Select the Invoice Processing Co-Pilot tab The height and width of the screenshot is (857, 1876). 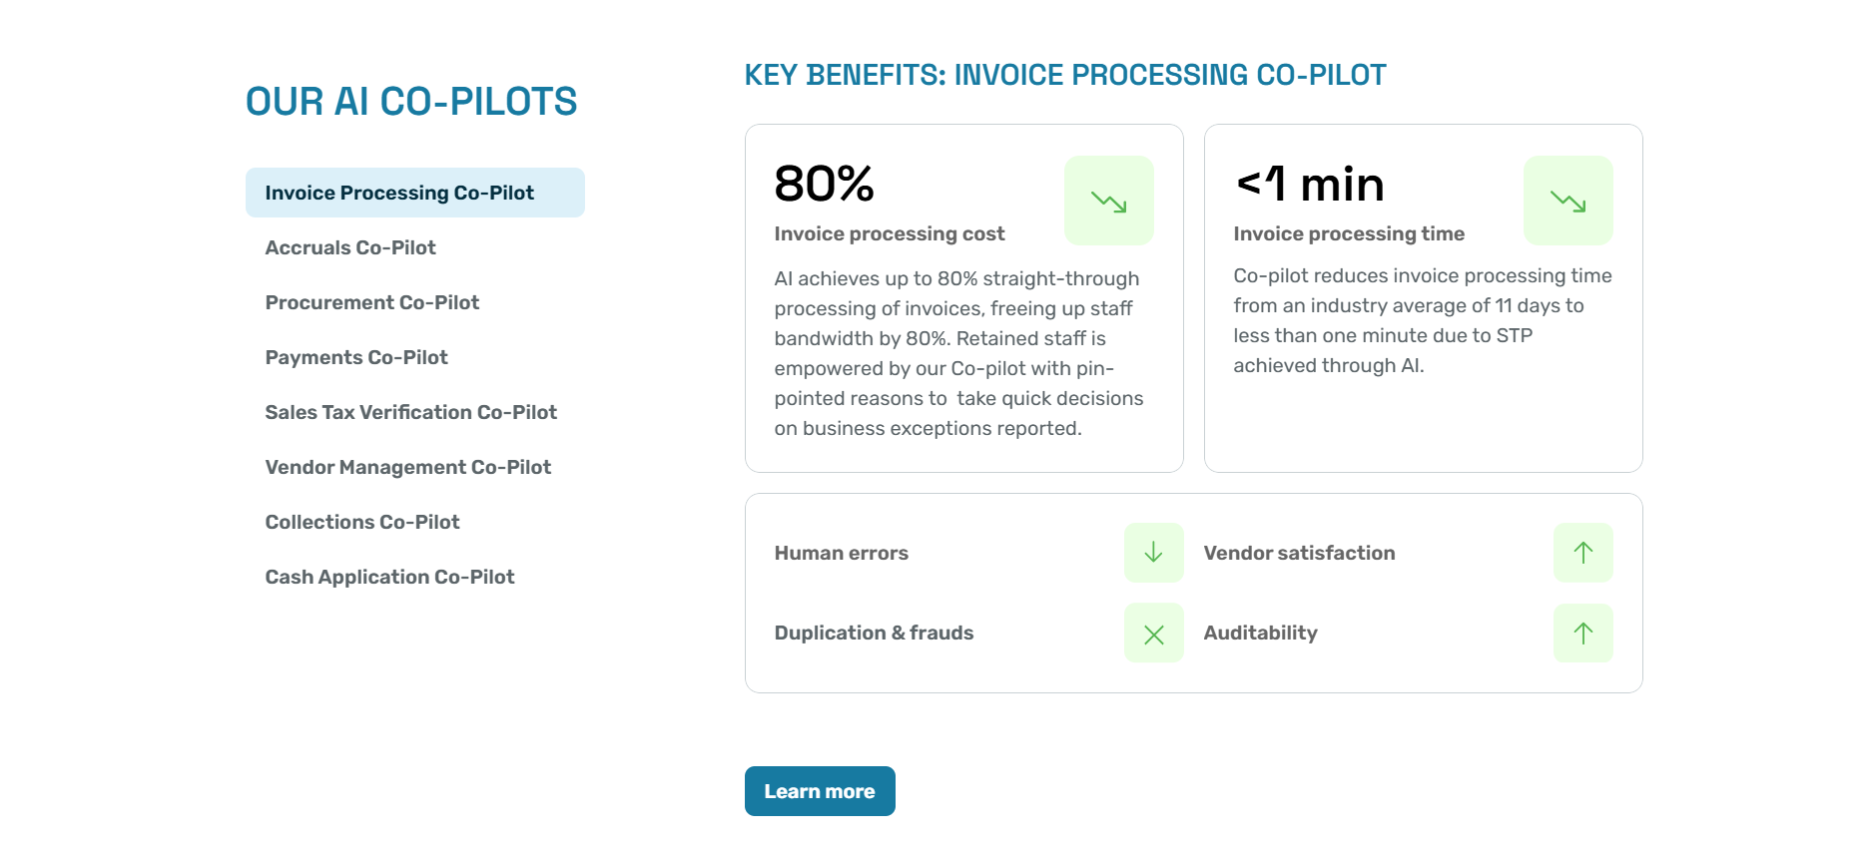coord(415,193)
